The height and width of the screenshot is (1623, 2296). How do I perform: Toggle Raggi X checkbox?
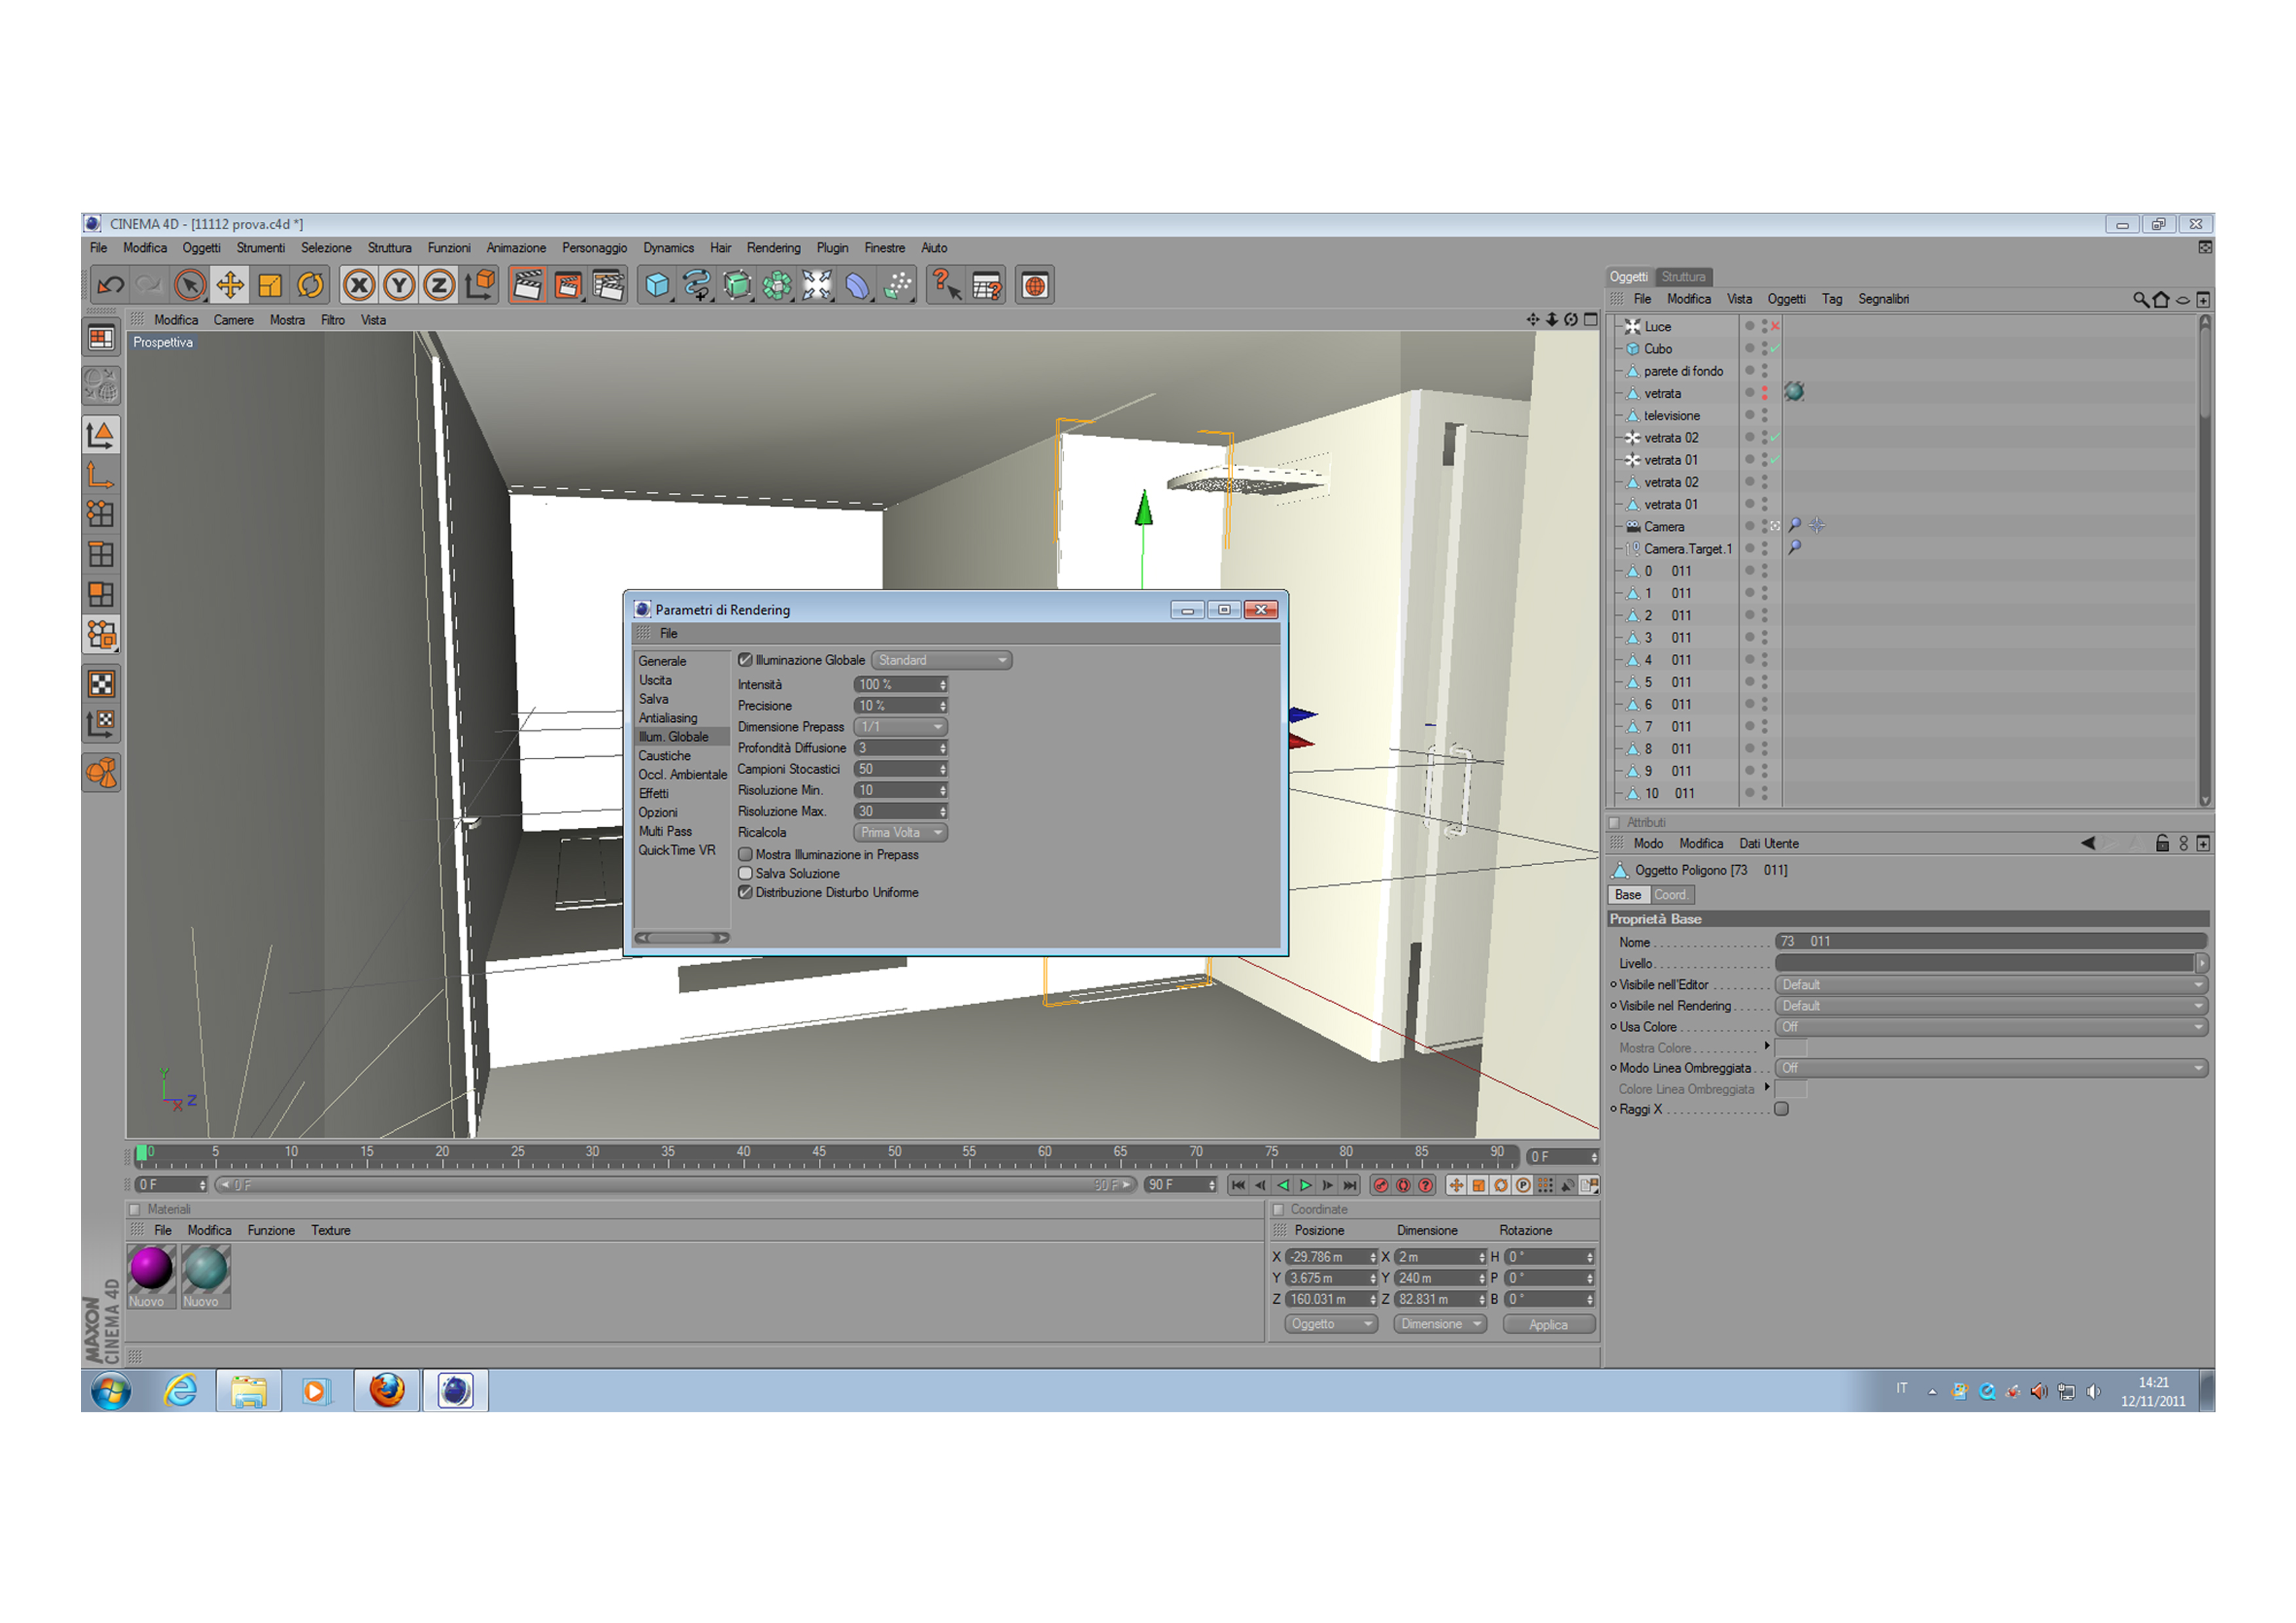coord(1781,1109)
